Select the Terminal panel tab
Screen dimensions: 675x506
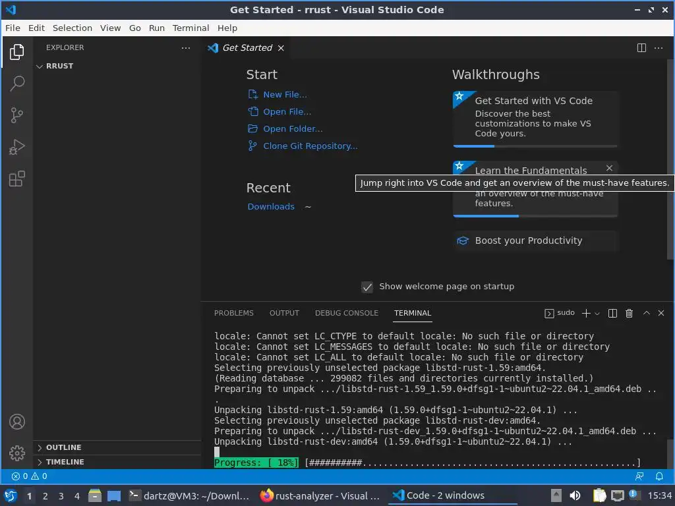point(413,313)
